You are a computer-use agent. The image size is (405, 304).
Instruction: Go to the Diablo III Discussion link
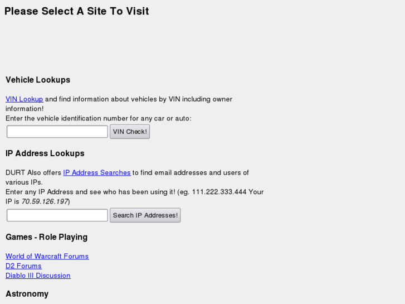click(38, 276)
